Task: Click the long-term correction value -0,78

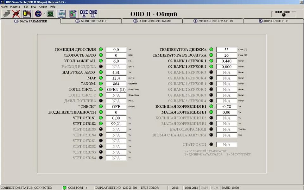Action: coord(226,107)
